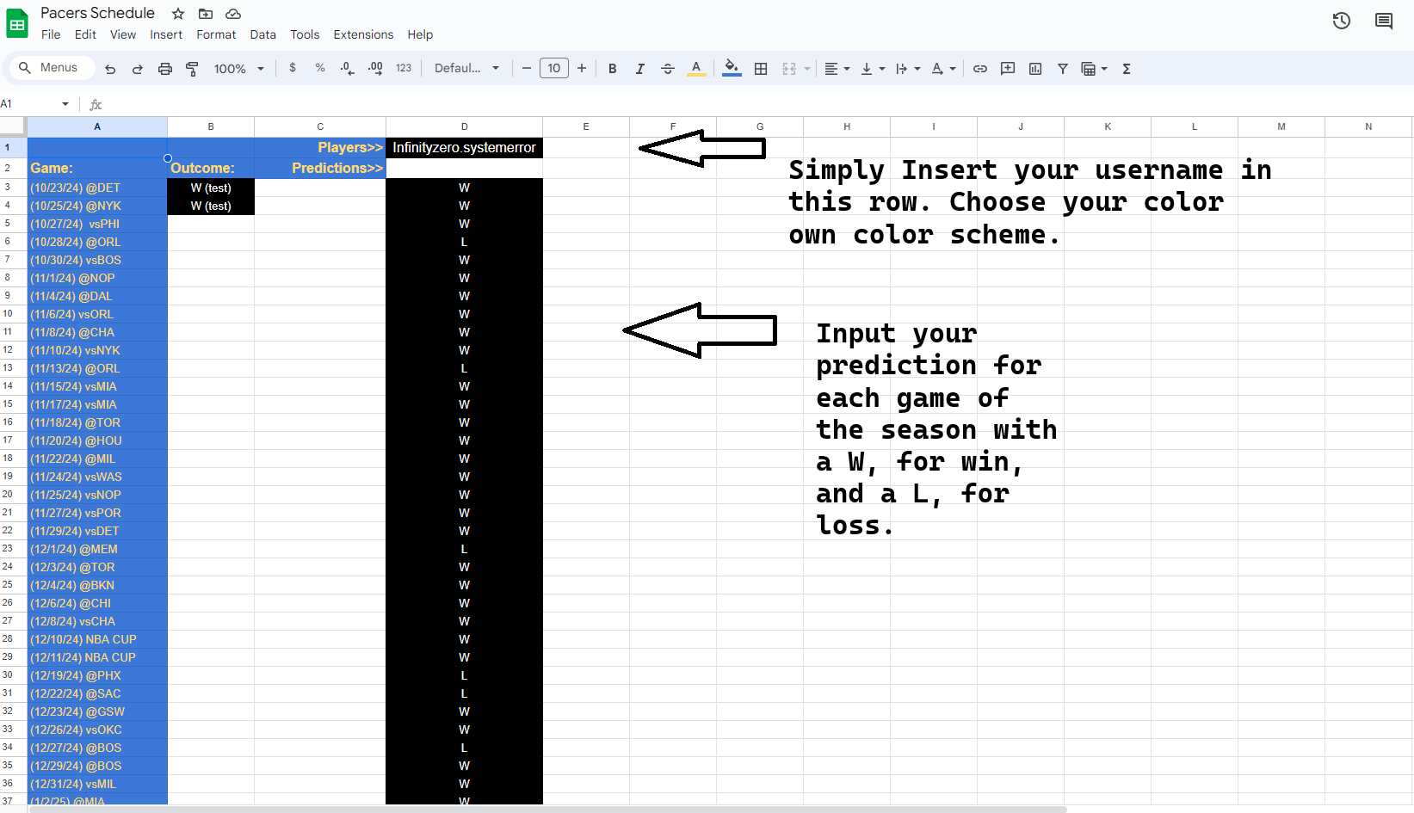The width and height of the screenshot is (1414, 813).
Task: Open the zoom 100% dropdown
Action: (238, 69)
